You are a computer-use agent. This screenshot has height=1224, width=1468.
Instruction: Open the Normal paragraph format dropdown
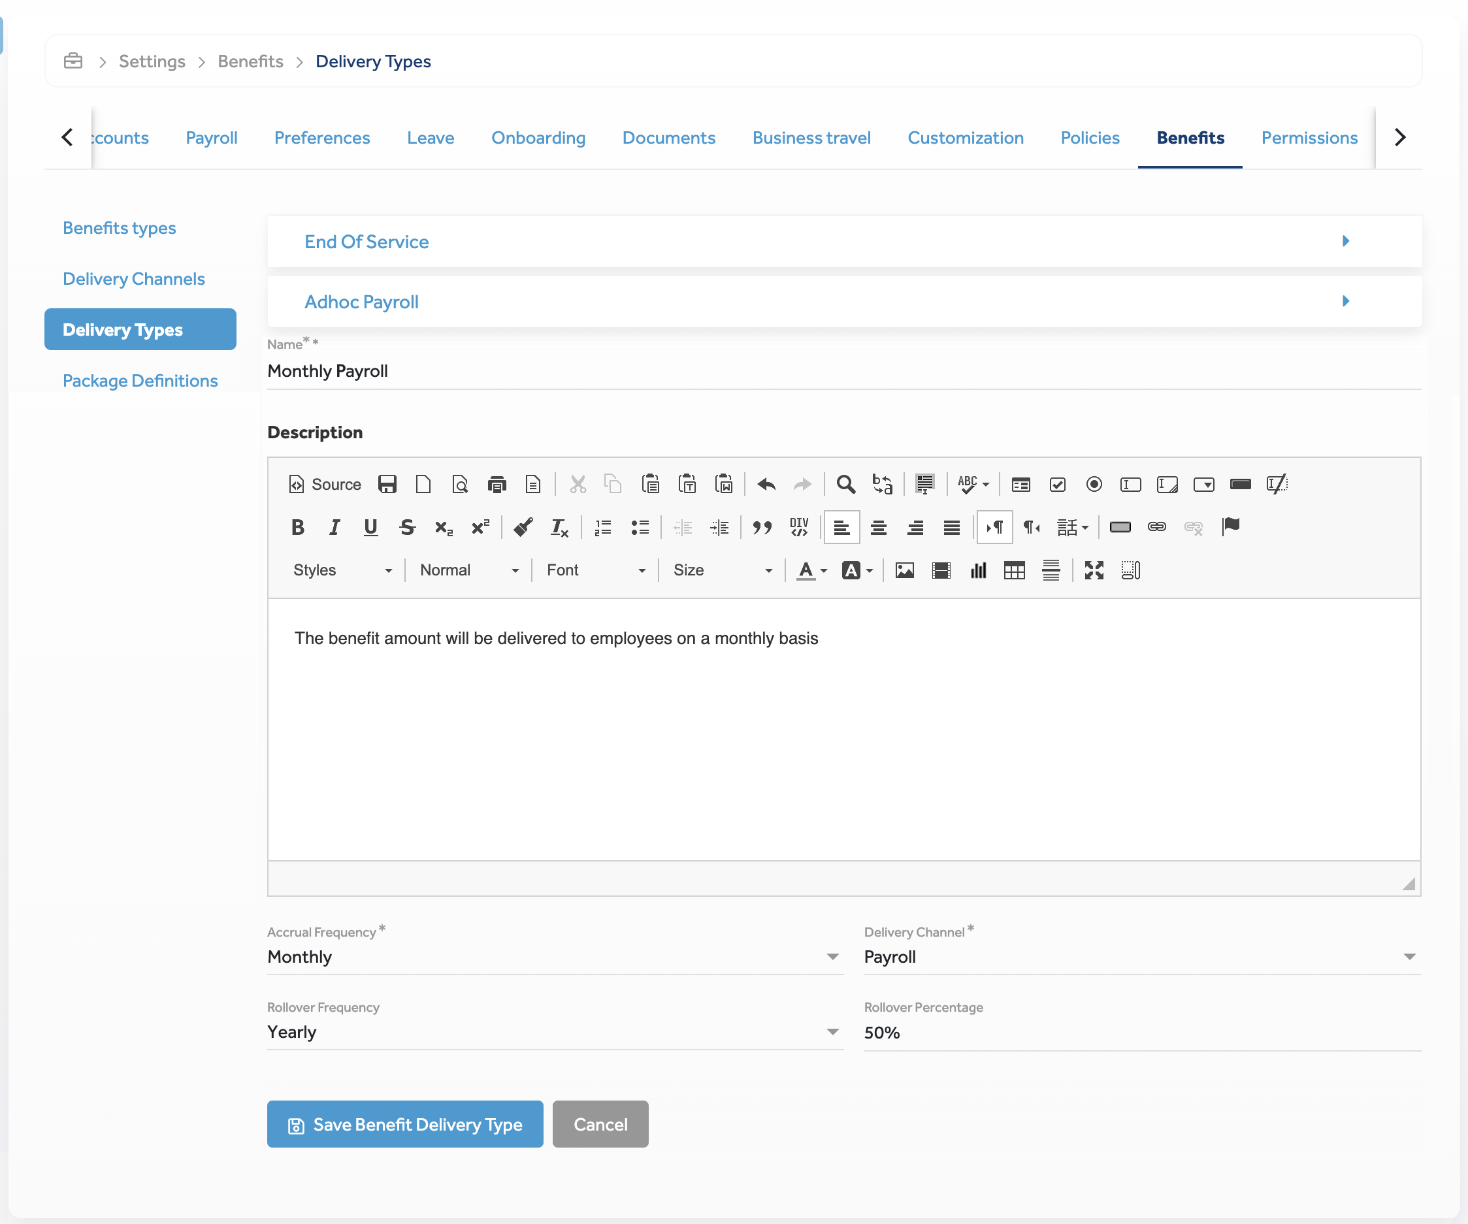469,570
